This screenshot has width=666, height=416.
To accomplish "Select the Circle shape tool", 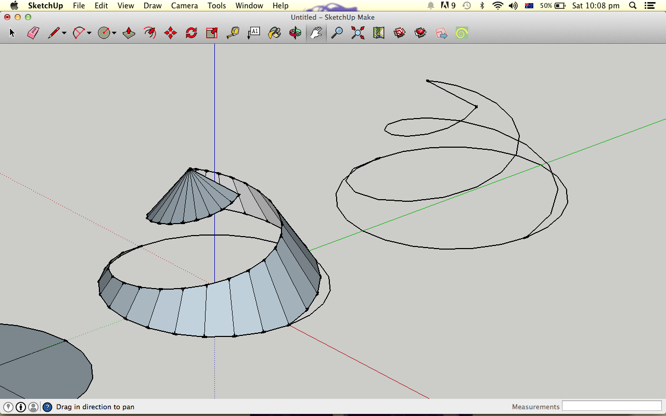I will coord(104,33).
